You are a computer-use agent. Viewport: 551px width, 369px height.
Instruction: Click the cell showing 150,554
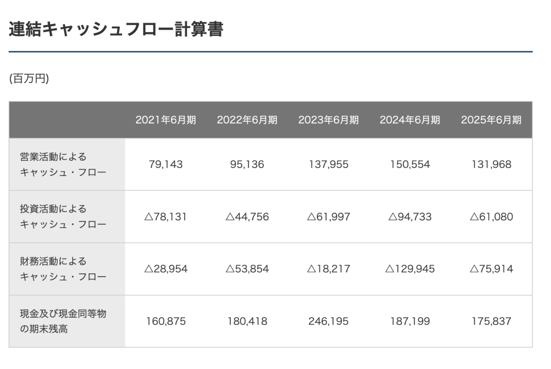click(x=410, y=165)
